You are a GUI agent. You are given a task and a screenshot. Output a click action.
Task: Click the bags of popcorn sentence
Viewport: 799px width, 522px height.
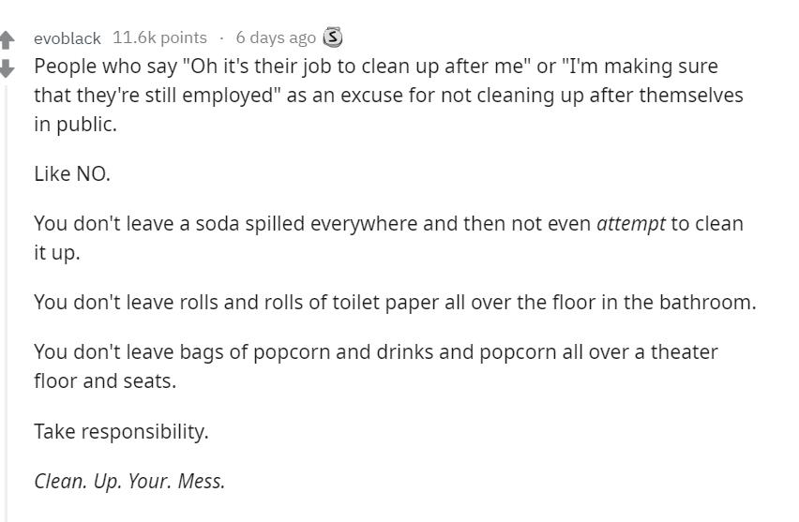375,352
